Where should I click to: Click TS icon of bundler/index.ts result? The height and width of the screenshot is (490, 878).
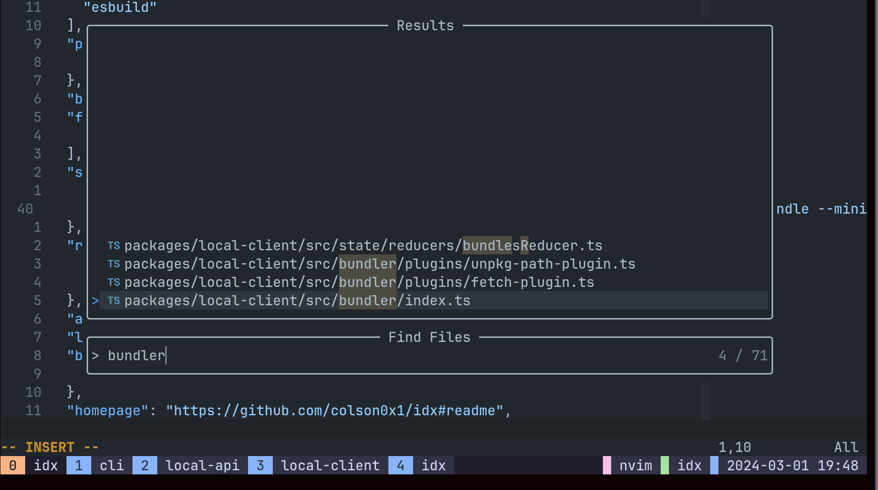(x=114, y=301)
